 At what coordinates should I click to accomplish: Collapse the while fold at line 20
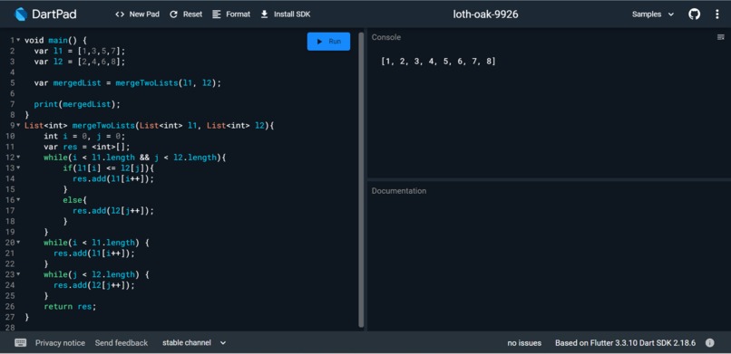coord(18,243)
